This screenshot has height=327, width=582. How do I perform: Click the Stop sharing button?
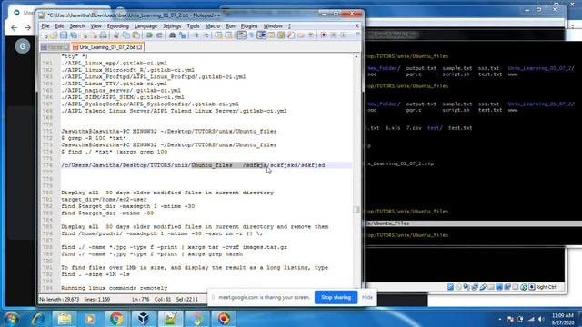[x=336, y=297]
